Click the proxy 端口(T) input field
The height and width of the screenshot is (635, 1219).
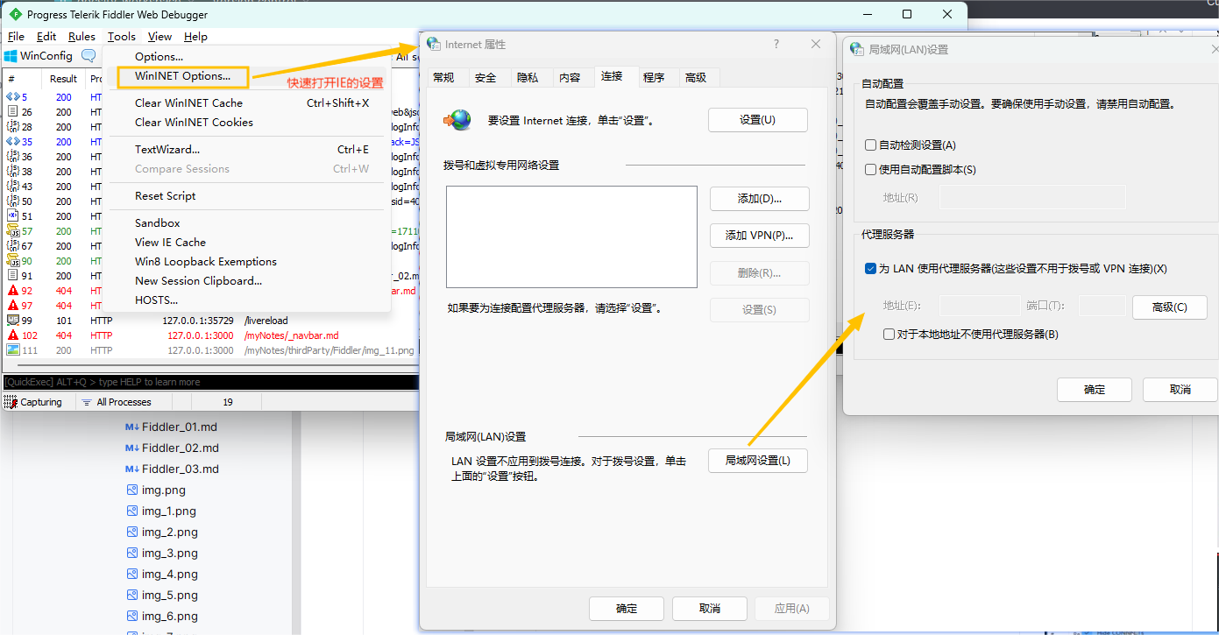[x=1102, y=306]
